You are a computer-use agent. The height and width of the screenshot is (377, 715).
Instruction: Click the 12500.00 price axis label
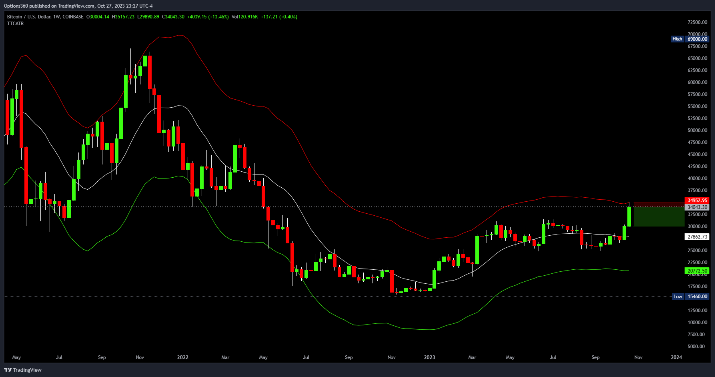tap(697, 311)
